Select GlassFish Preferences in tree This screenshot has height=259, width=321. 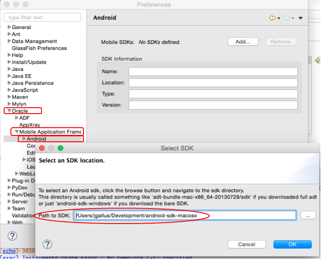pos(39,48)
